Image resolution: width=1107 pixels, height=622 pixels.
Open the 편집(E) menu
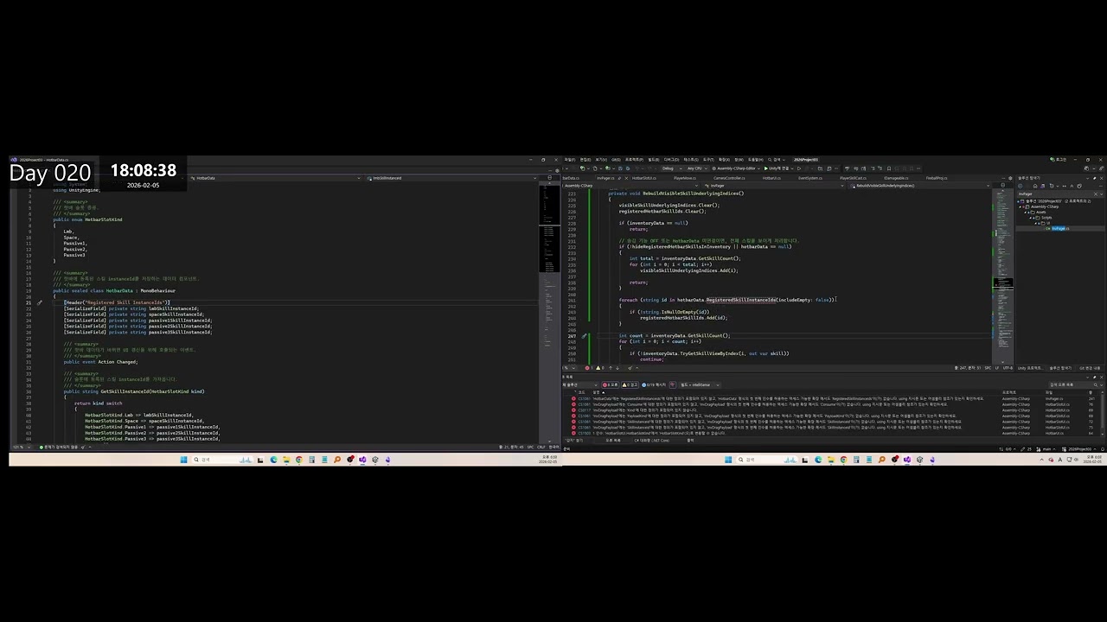(585, 160)
